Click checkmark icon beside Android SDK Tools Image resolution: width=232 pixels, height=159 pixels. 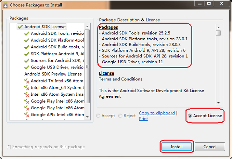pos(27,34)
